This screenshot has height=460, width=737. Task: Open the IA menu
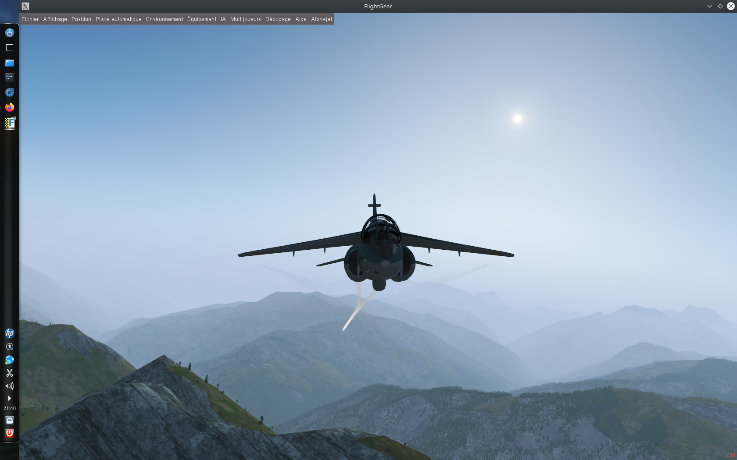(x=223, y=19)
